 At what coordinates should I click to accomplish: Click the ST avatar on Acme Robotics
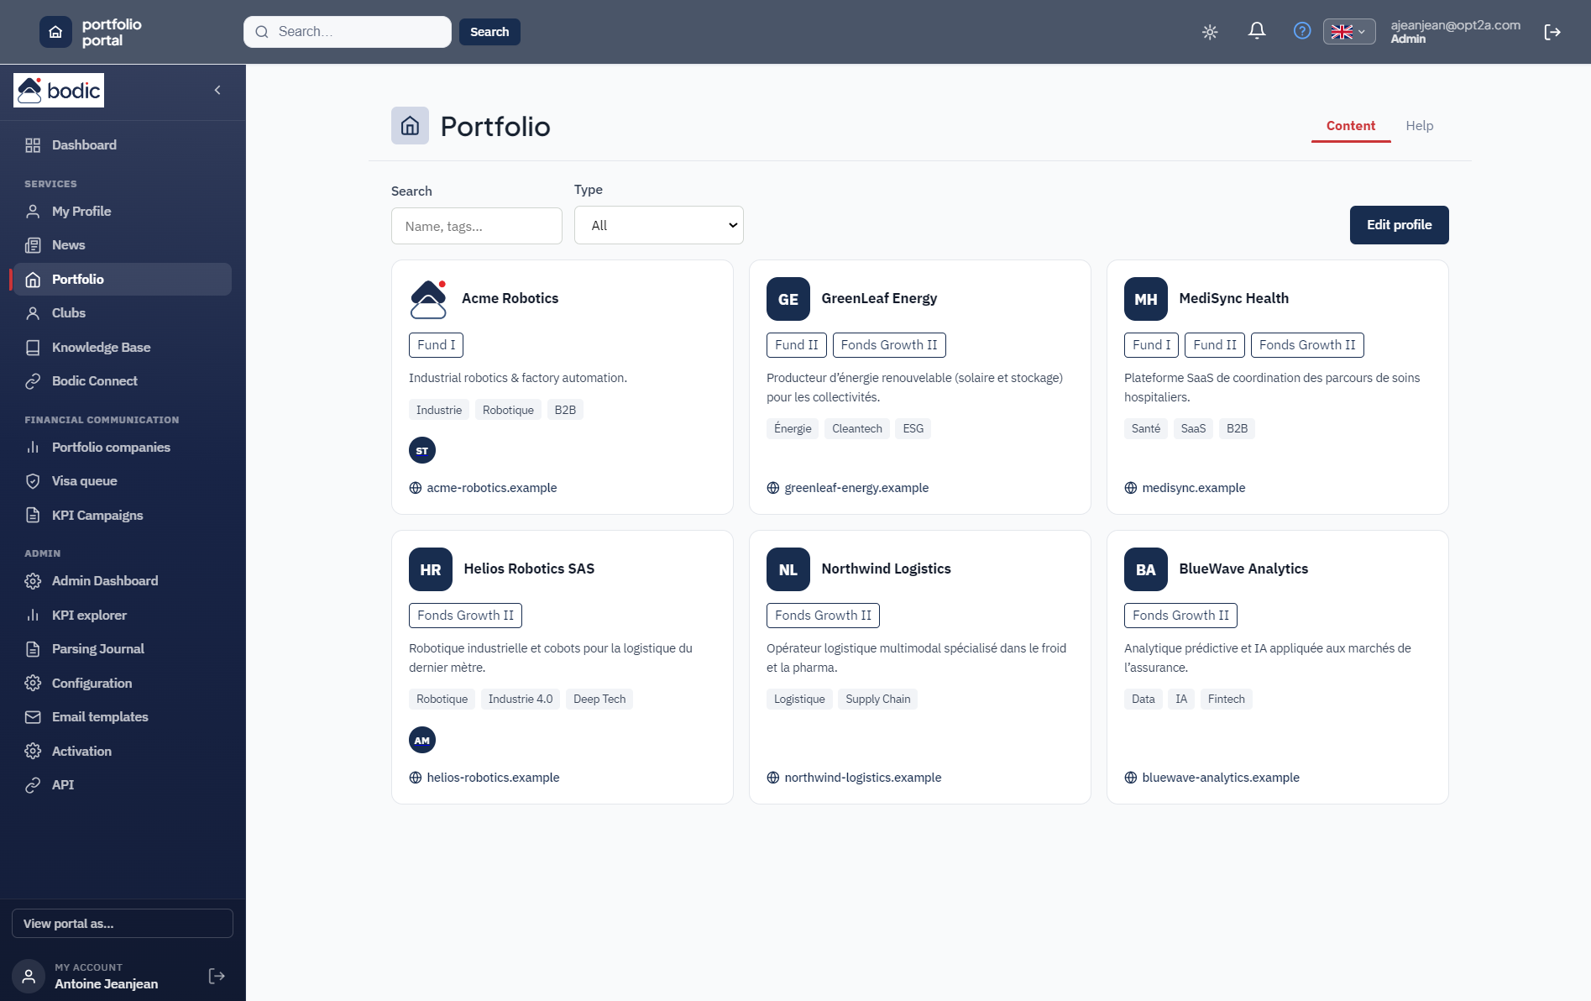(x=422, y=451)
